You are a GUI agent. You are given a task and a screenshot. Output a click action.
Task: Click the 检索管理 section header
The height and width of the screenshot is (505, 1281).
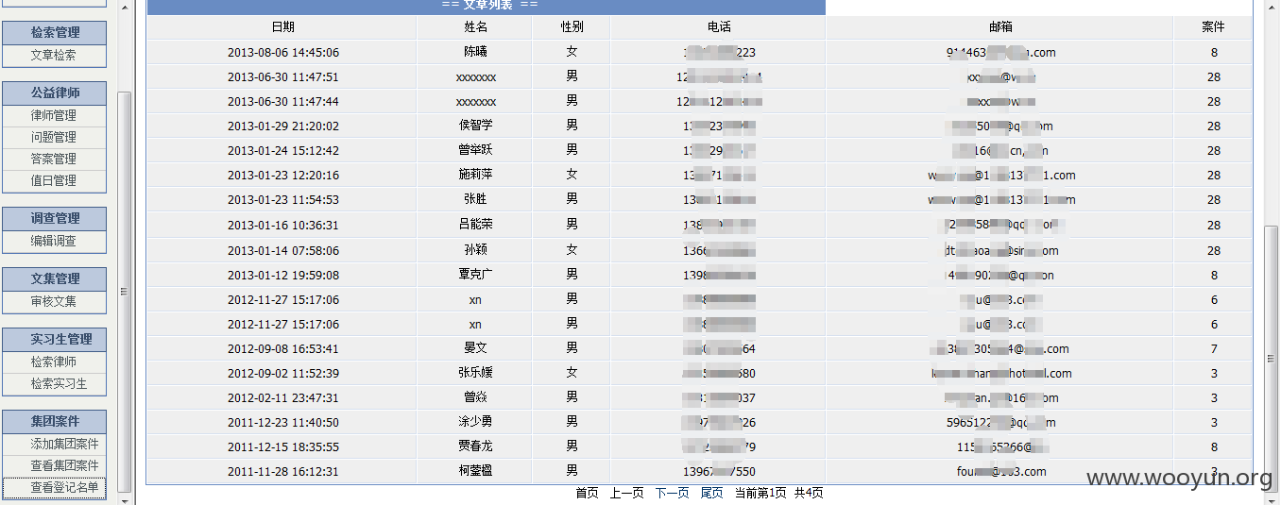(x=54, y=33)
